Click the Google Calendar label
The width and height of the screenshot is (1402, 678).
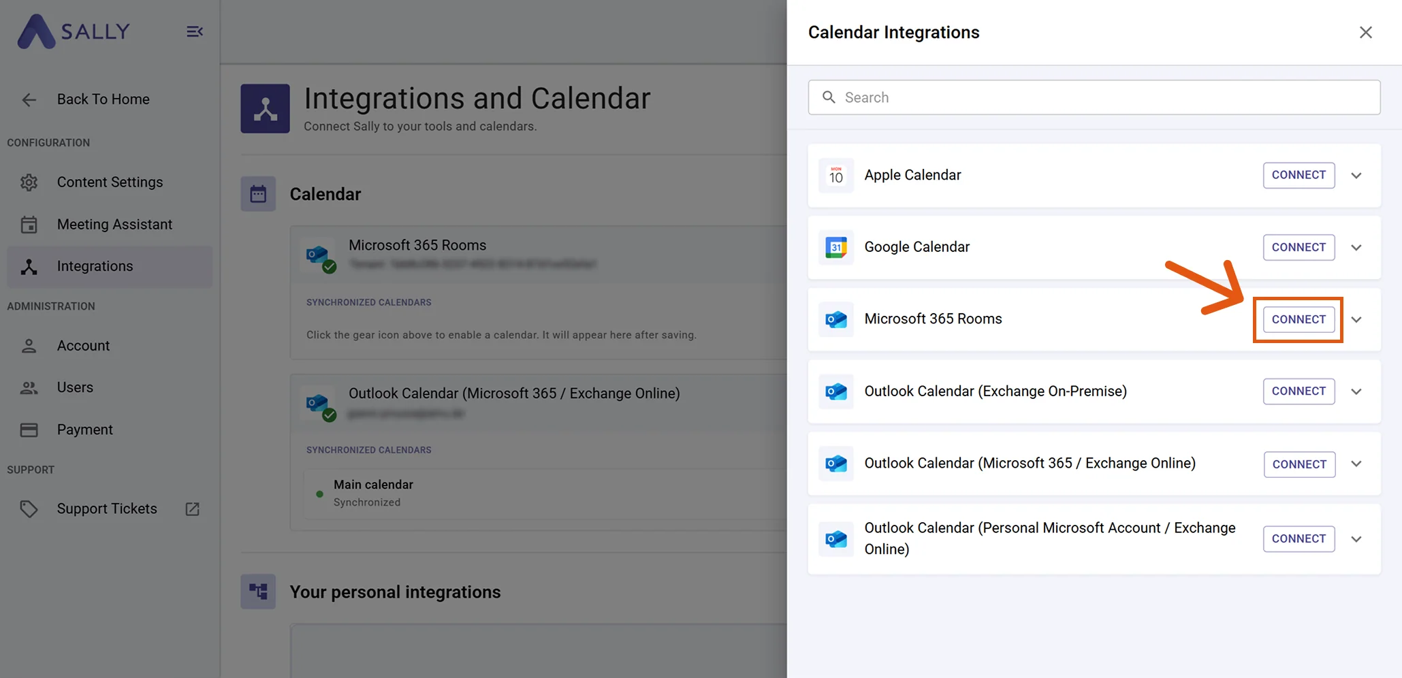[x=917, y=247]
